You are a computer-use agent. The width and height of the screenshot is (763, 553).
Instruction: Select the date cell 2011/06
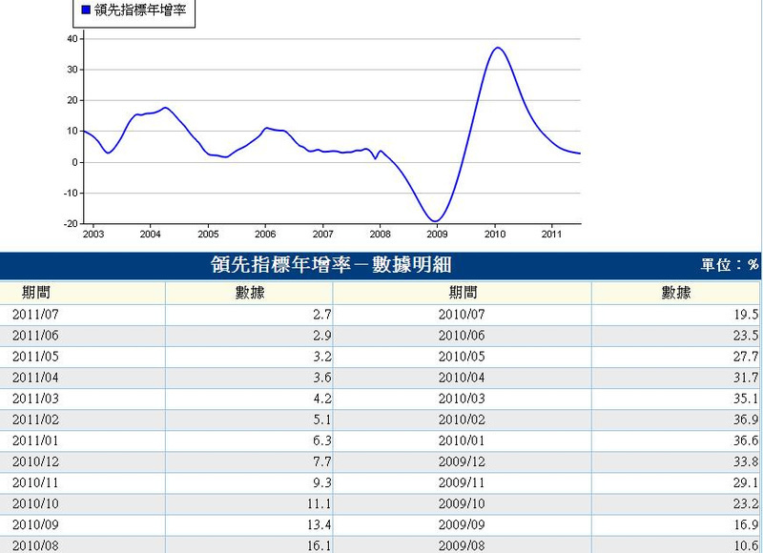[35, 335]
